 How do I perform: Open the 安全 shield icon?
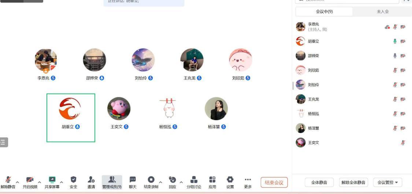(73, 180)
